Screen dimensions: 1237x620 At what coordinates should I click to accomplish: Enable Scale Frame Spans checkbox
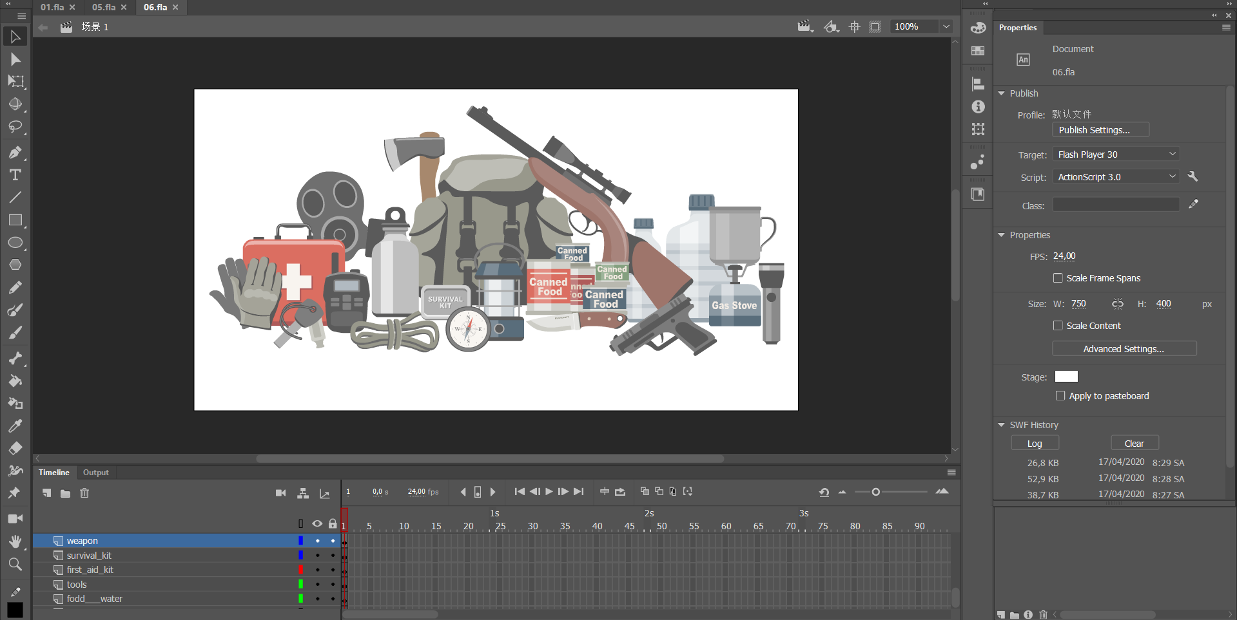point(1058,278)
